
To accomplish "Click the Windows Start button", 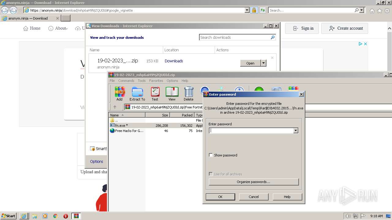I will tap(9, 216).
